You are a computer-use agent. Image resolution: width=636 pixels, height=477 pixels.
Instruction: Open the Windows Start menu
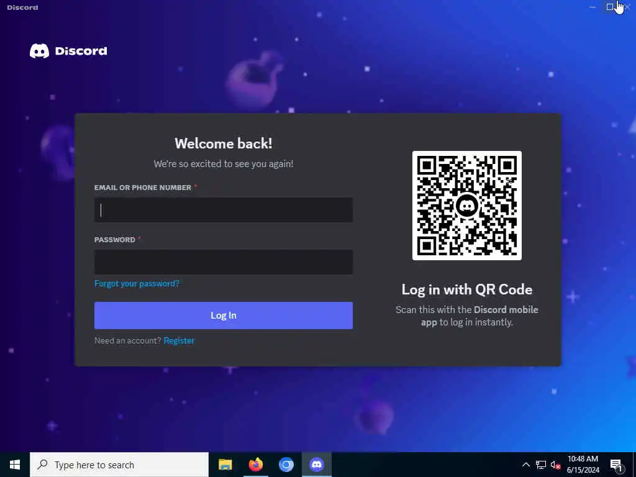coord(15,465)
